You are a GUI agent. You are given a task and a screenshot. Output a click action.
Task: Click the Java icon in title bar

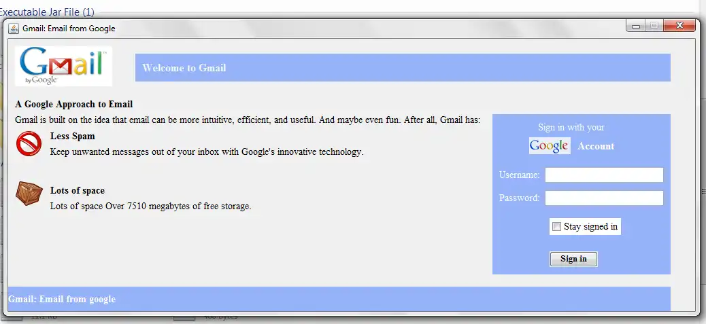(14, 29)
